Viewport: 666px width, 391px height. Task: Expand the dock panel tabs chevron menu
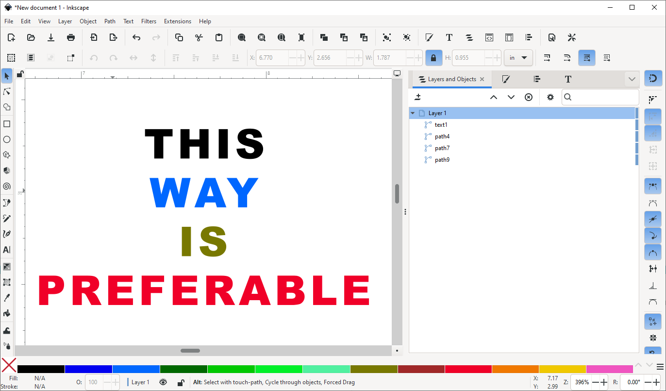(x=632, y=79)
